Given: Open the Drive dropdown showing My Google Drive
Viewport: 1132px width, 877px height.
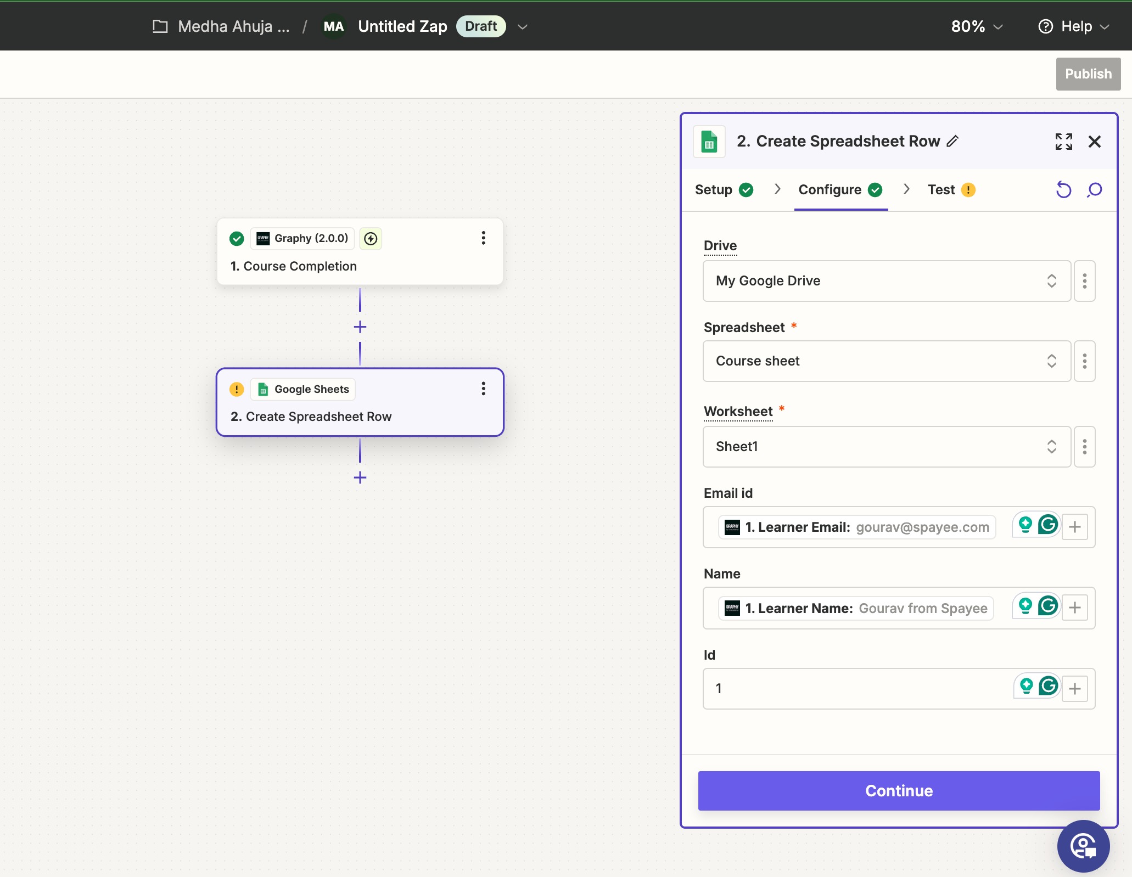Looking at the screenshot, I should coord(886,281).
